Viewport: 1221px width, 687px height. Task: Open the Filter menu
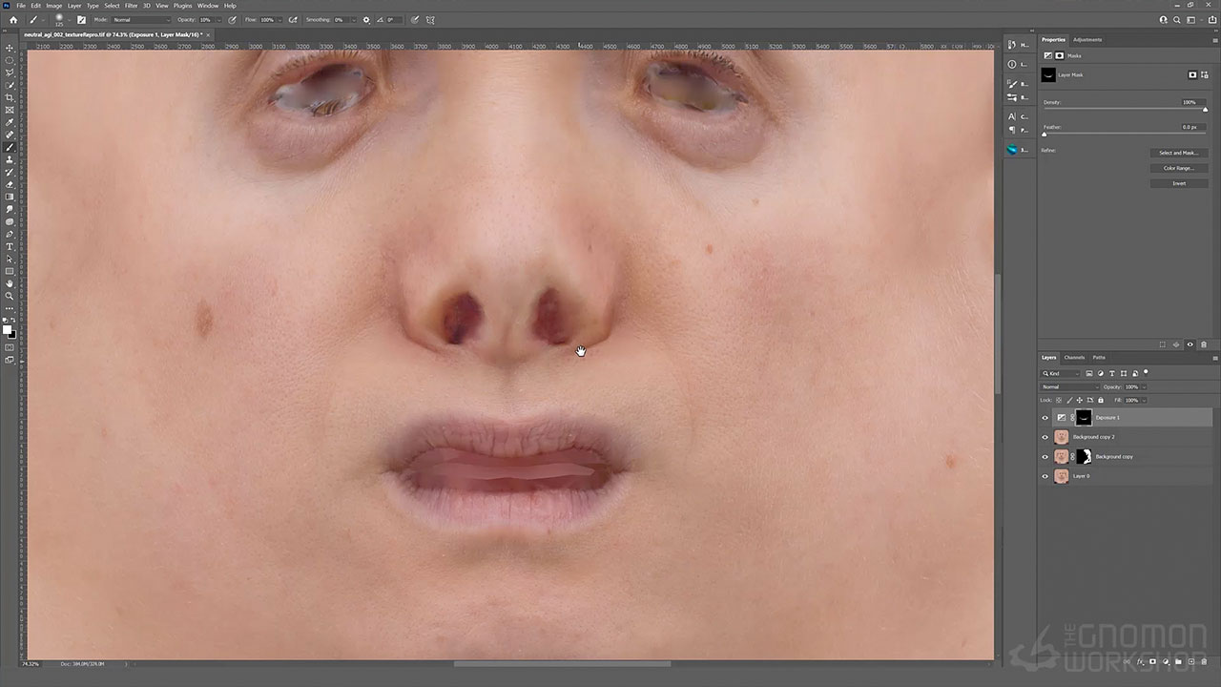pos(132,6)
